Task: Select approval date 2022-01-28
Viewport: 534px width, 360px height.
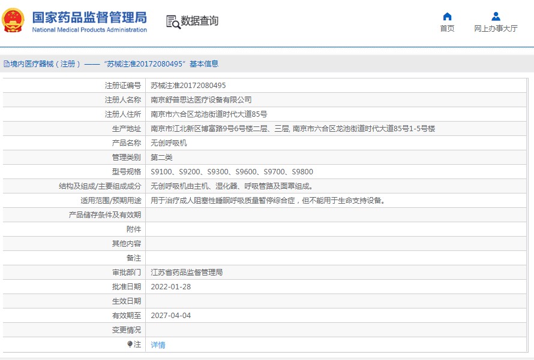Action: (x=171, y=287)
